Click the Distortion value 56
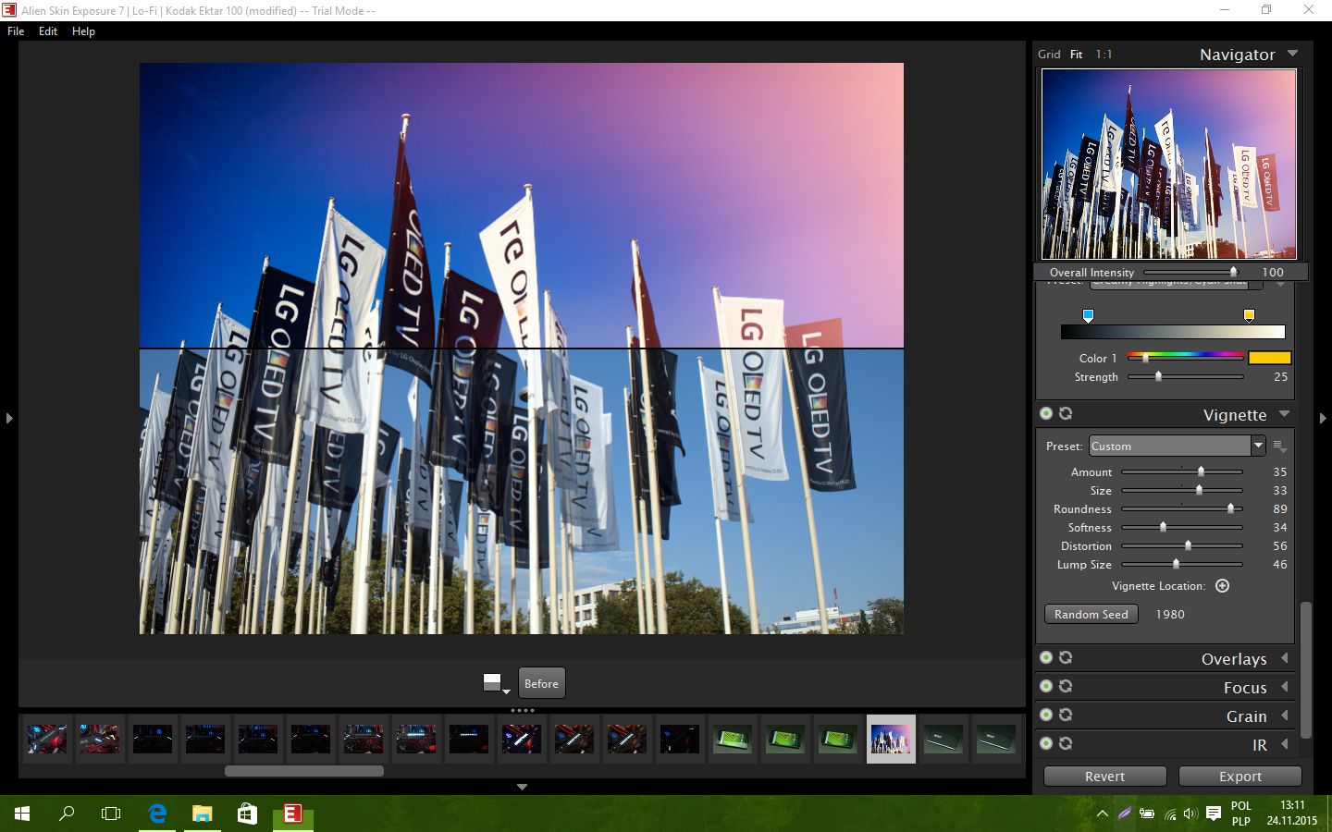The height and width of the screenshot is (832, 1332). click(1280, 545)
